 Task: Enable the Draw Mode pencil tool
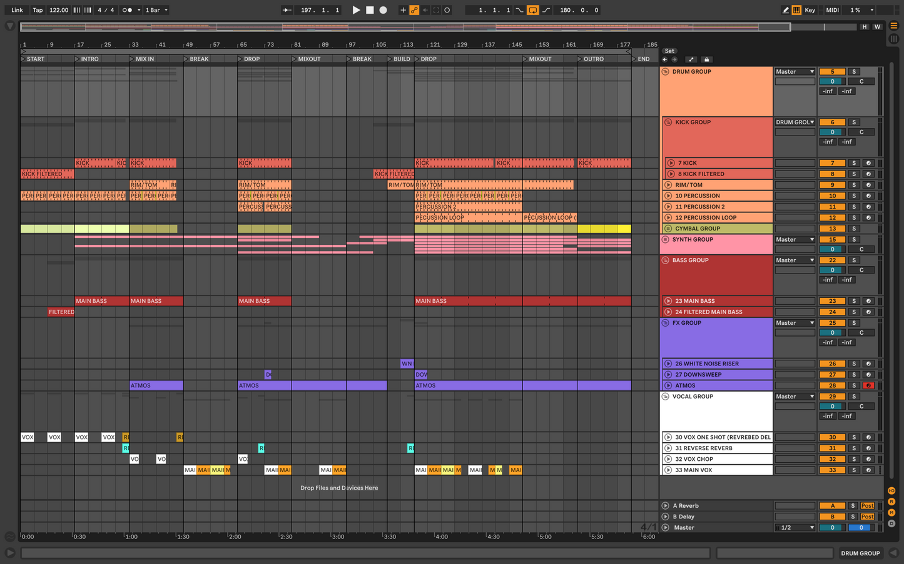coord(785,10)
